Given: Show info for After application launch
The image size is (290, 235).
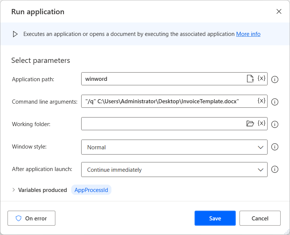Looking at the screenshot, I should pos(275,169).
